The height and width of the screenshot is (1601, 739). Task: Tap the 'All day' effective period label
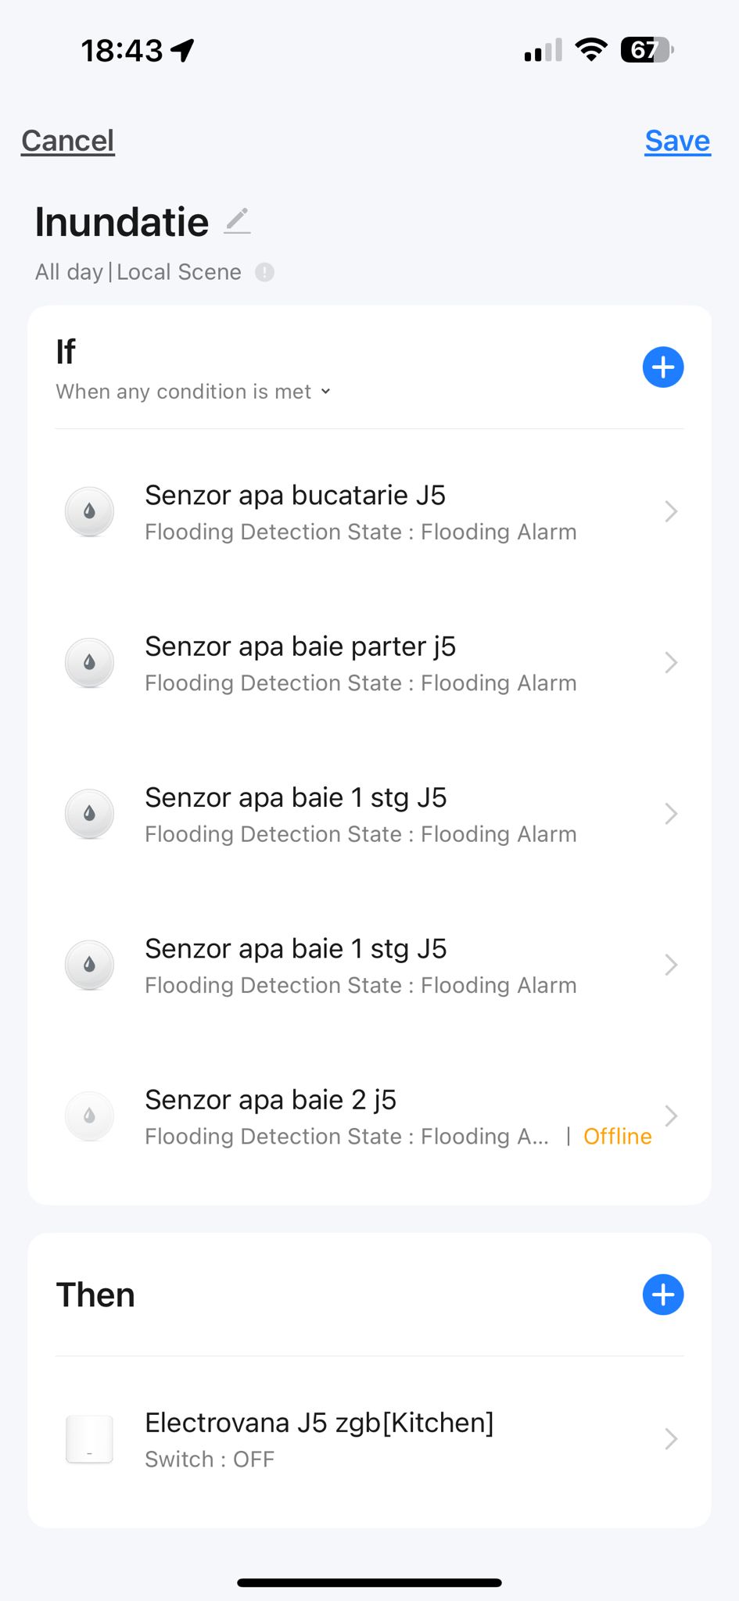[69, 272]
